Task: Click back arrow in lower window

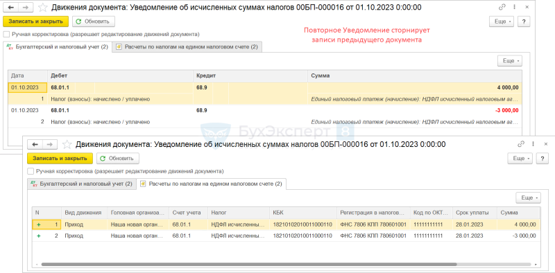Action: pyautogui.click(x=35, y=144)
